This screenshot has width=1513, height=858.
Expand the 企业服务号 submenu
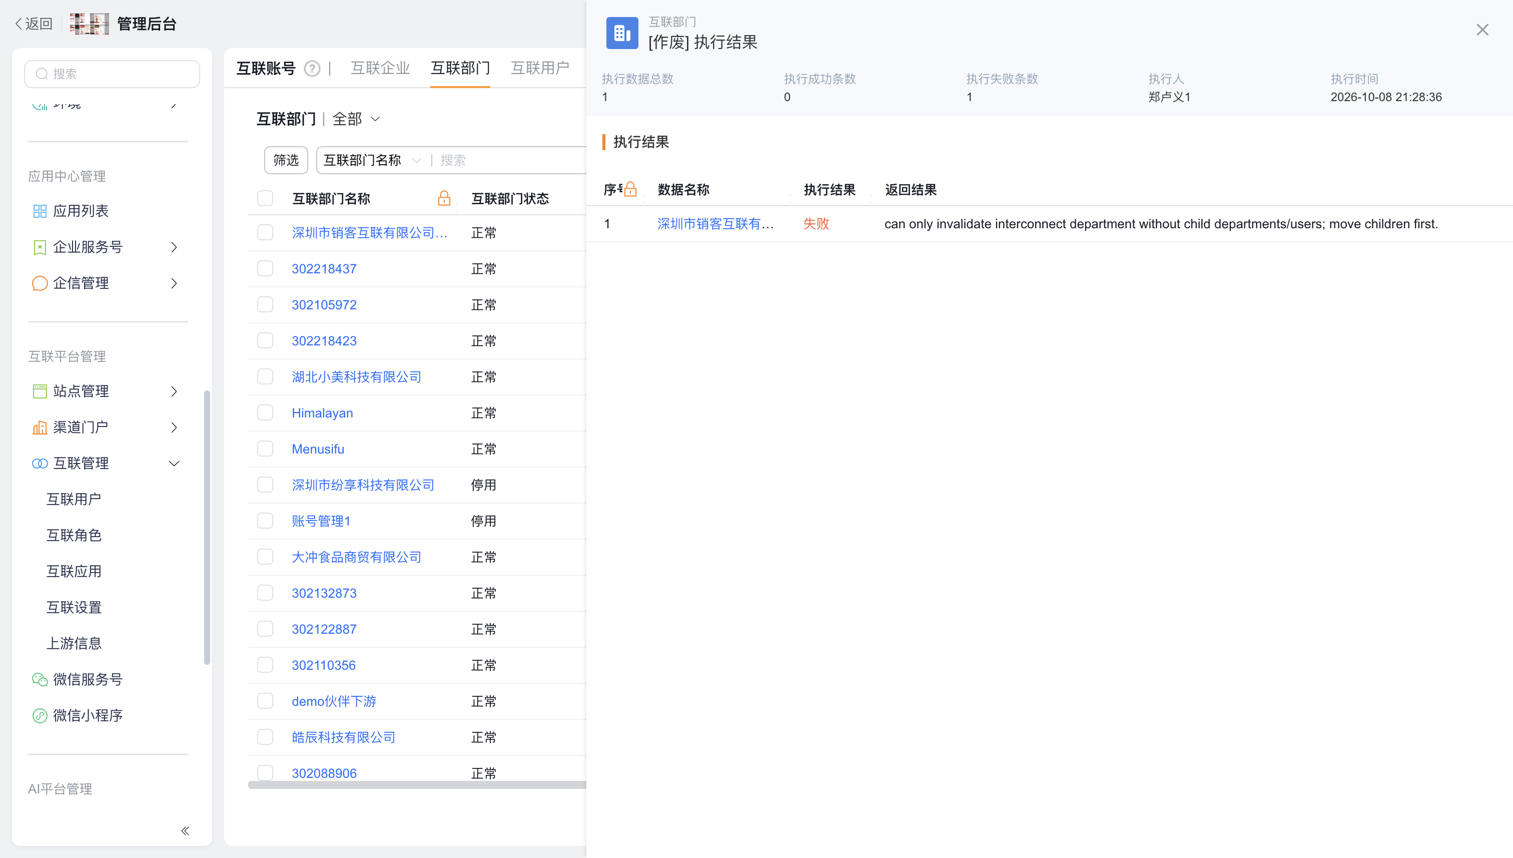[174, 247]
